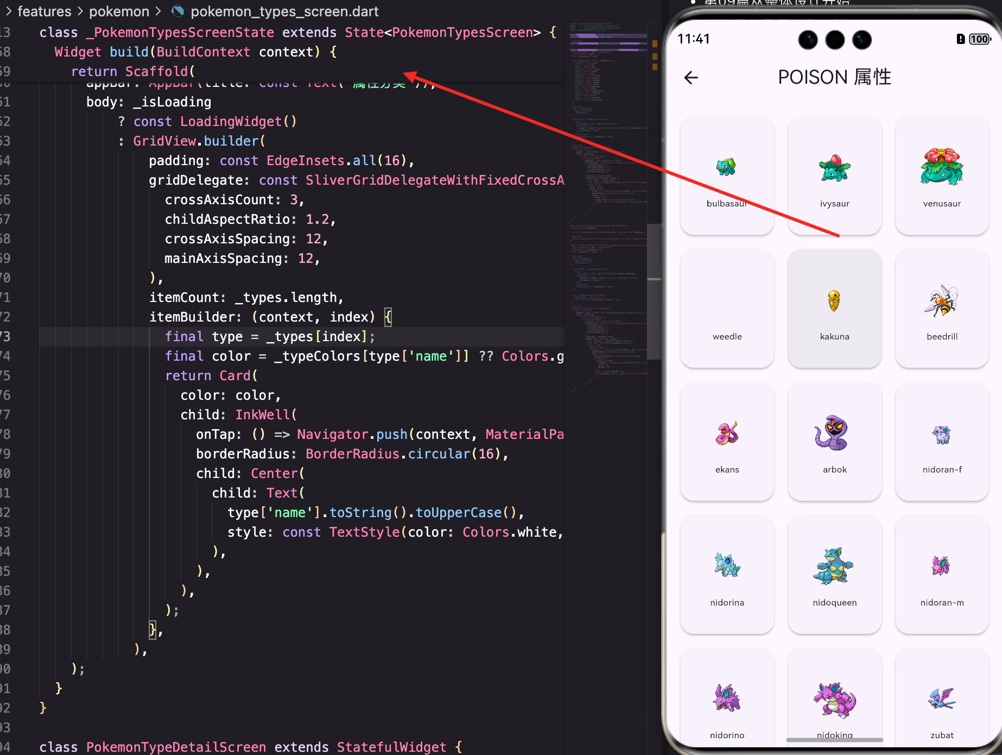Viewport: 1002px width, 755px height.
Task: Click the child: Text( line
Action: 258,493
